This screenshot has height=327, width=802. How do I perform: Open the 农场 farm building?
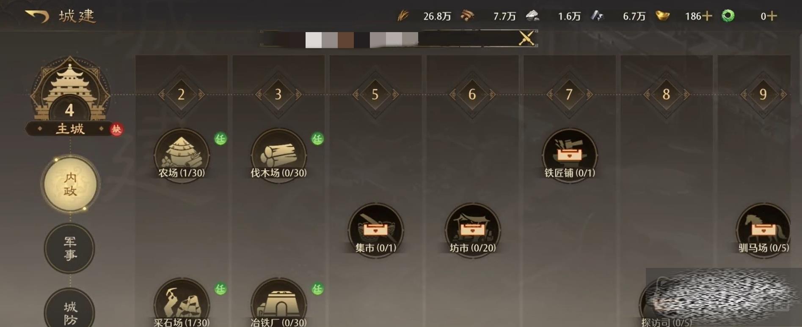tap(182, 155)
